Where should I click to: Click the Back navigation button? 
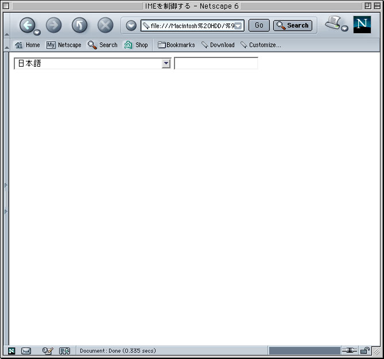tap(27, 25)
